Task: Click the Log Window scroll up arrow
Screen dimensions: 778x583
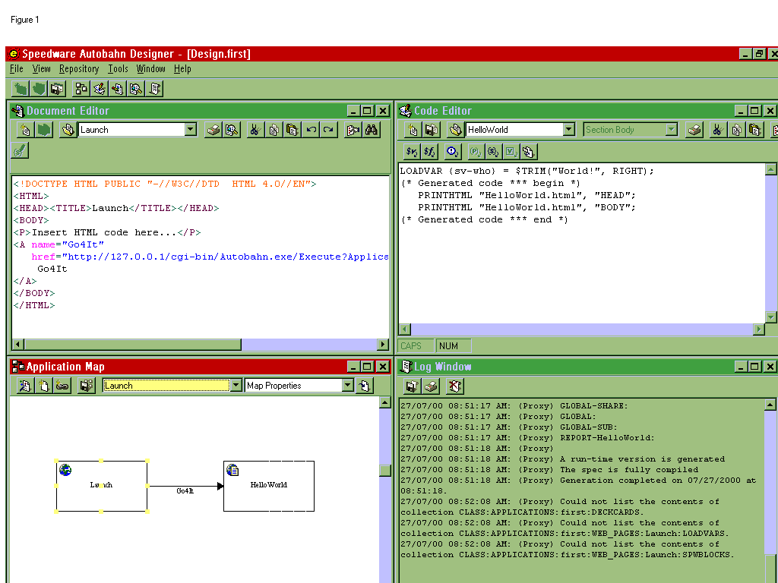Action: [x=770, y=405]
